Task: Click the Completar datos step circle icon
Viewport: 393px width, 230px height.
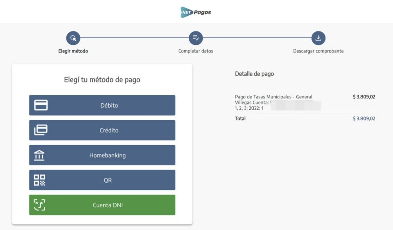Action: coord(196,38)
